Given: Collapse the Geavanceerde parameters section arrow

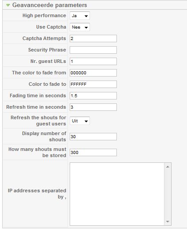Looking at the screenshot, I should coord(8,5).
